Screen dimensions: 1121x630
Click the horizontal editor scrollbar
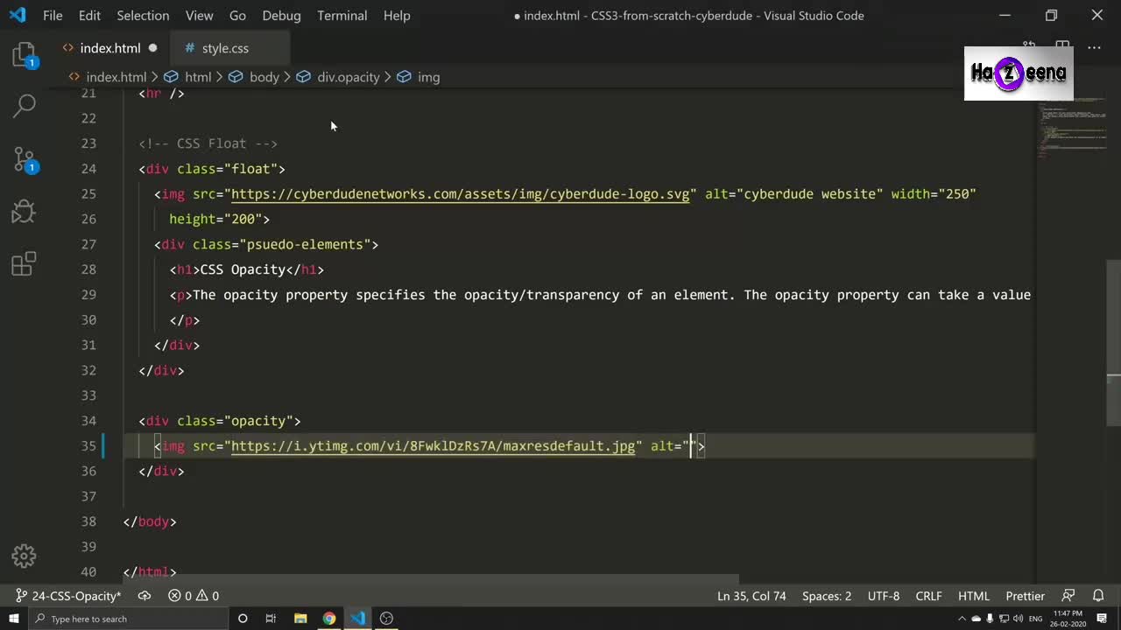(431, 579)
